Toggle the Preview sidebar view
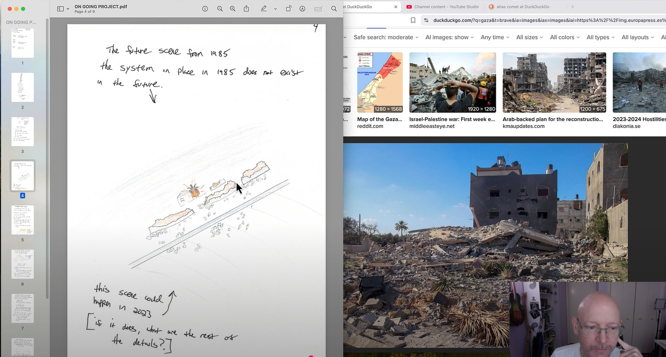 coord(61,9)
